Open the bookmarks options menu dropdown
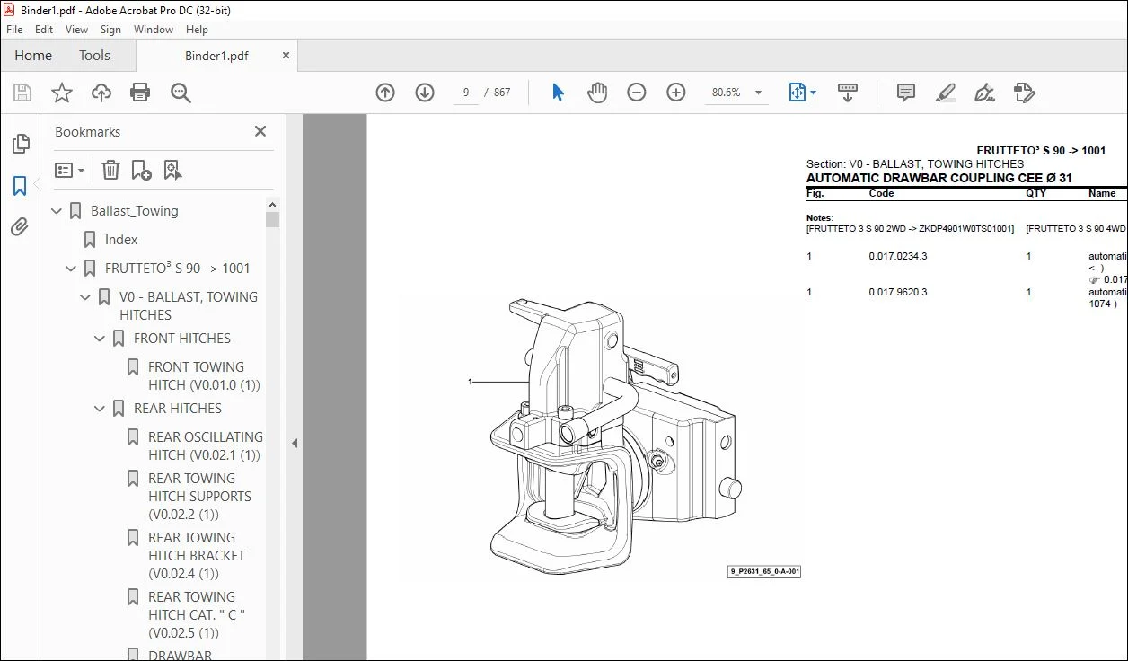 click(x=69, y=170)
